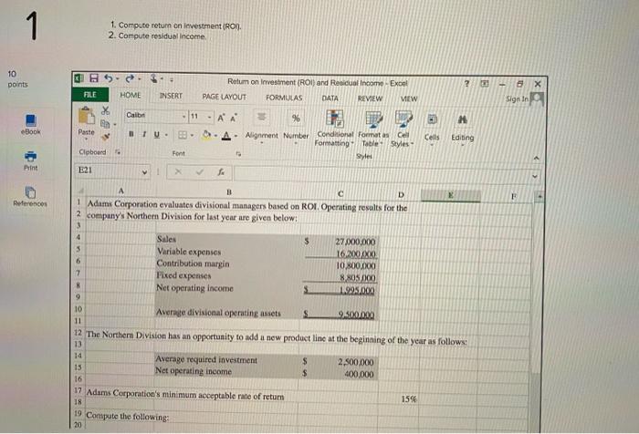639x434 pixels.
Task: Toggle Bold formatting
Action: pyautogui.click(x=131, y=133)
